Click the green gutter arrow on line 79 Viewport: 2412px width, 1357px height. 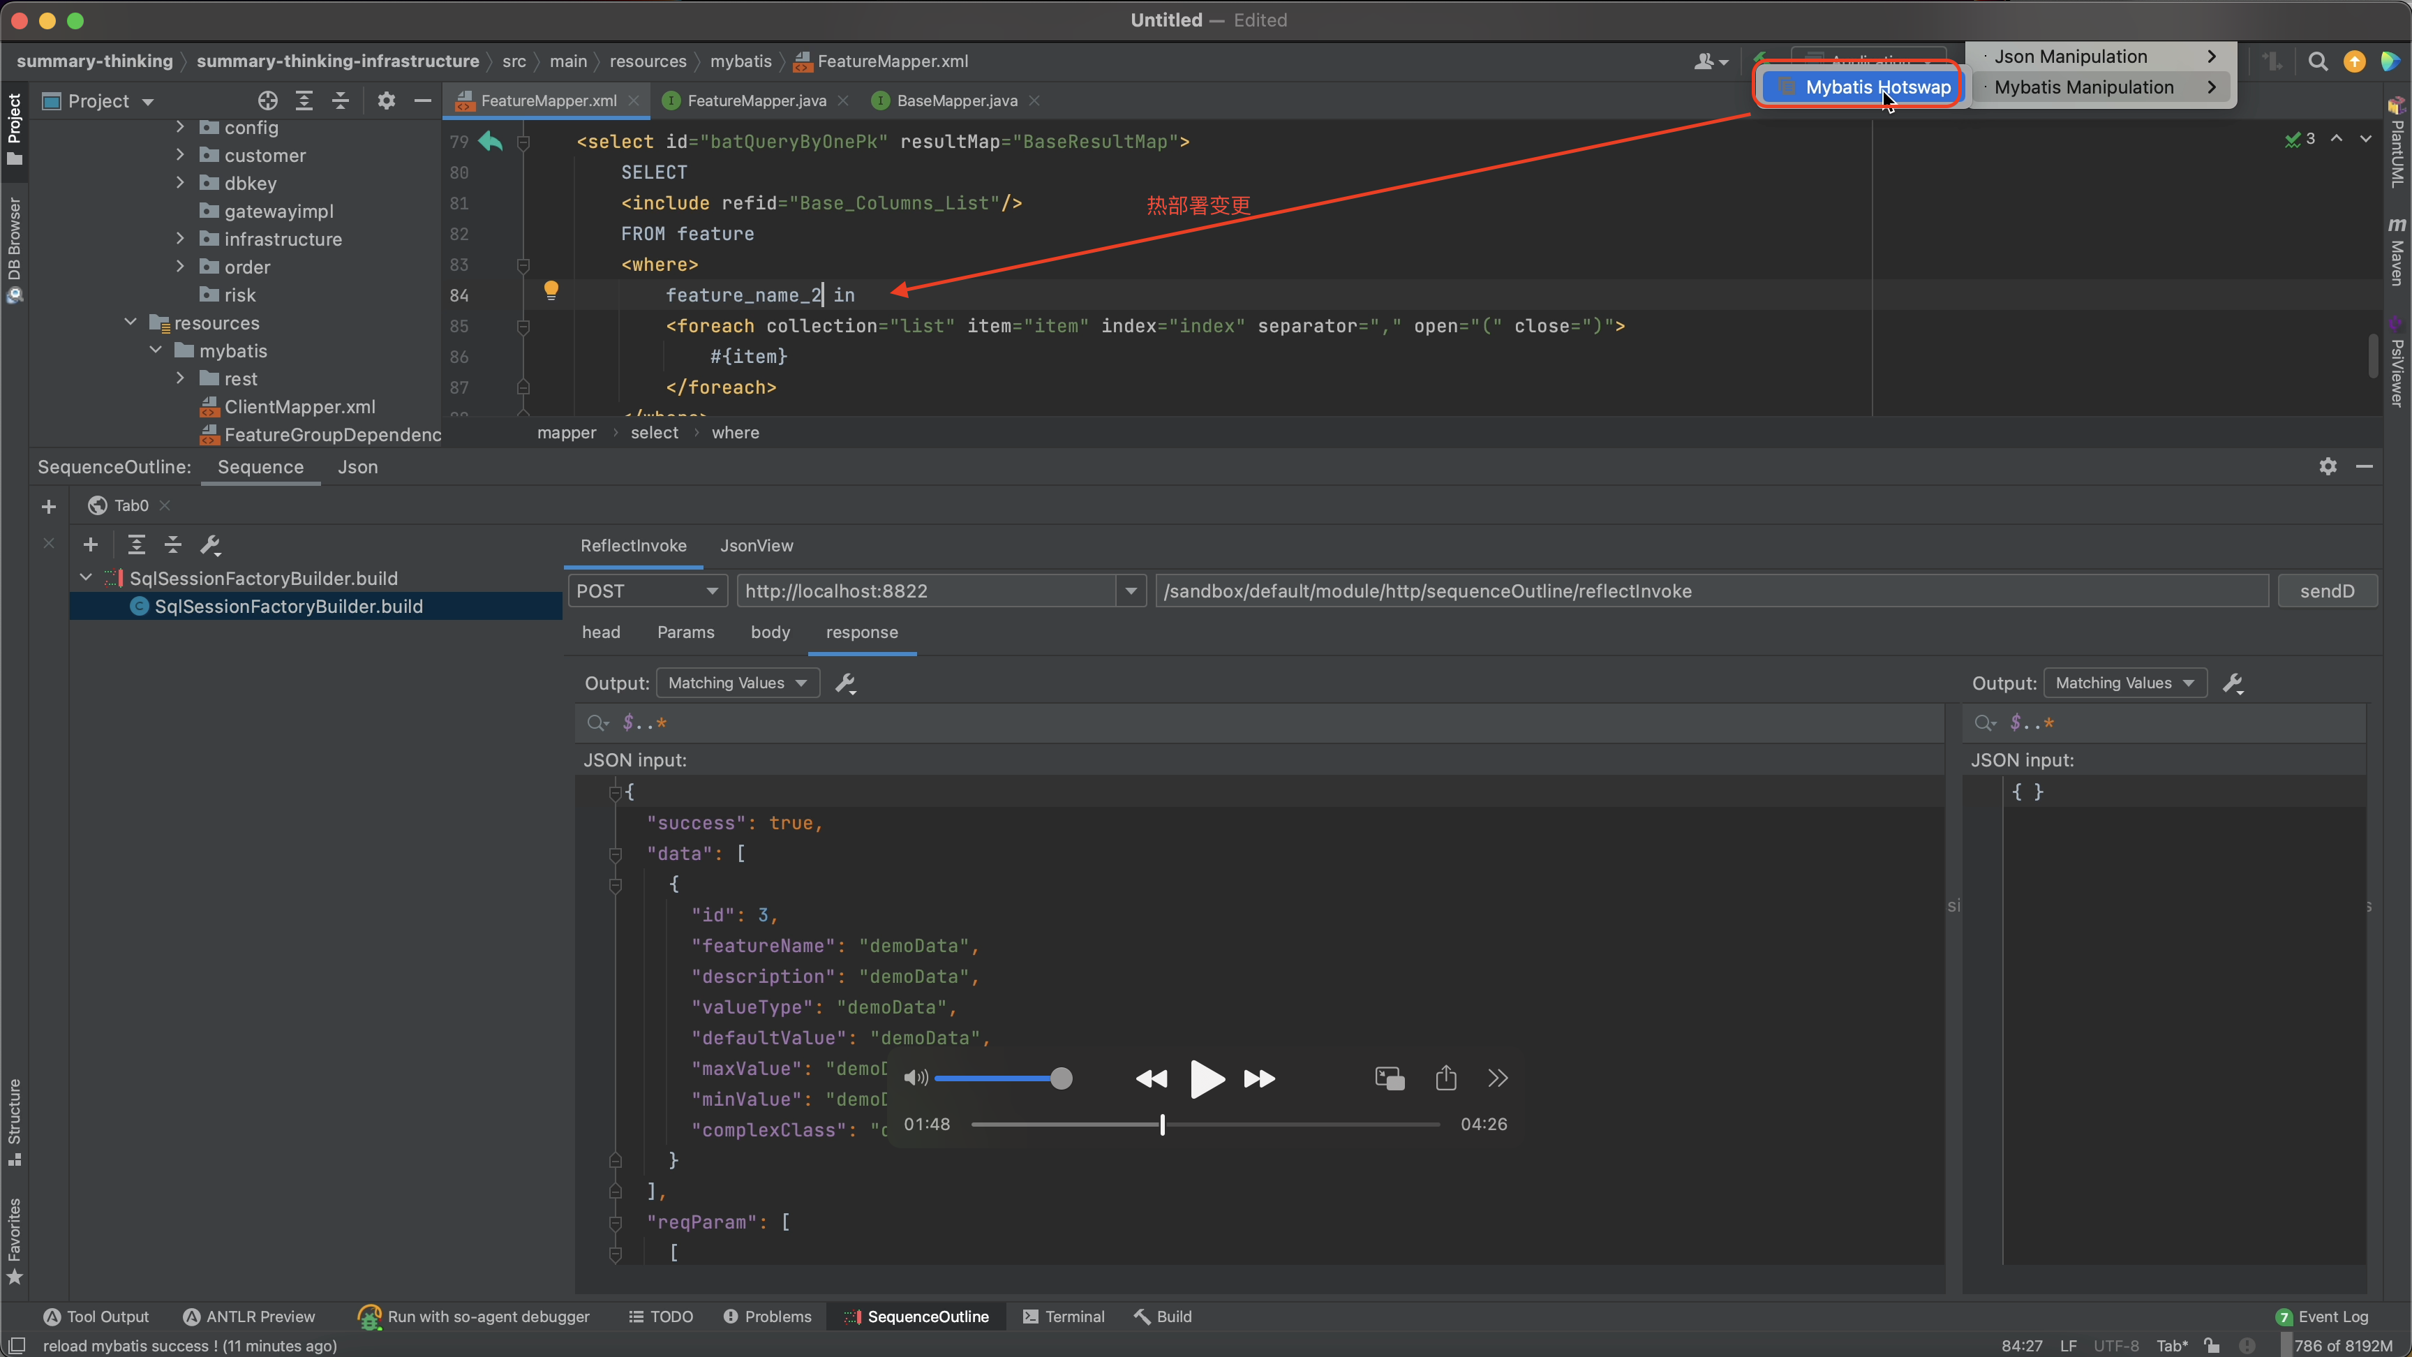coord(491,142)
